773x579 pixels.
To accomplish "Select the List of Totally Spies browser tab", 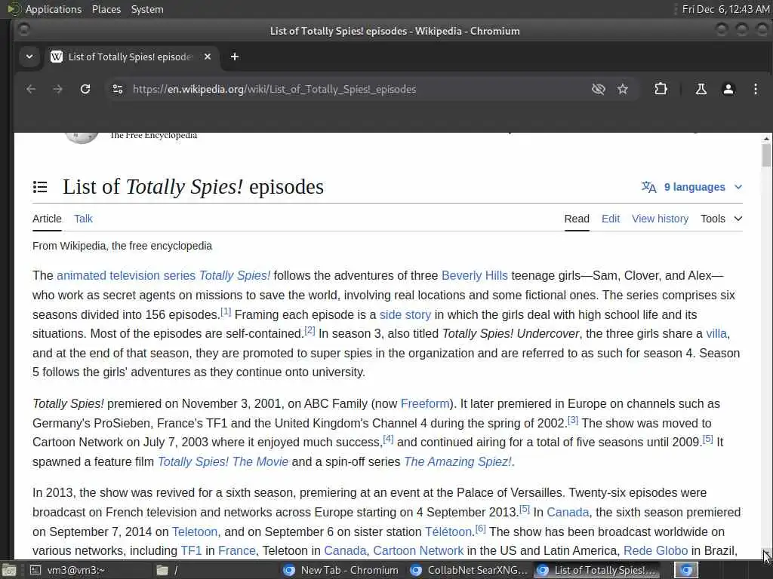I will coord(131,57).
